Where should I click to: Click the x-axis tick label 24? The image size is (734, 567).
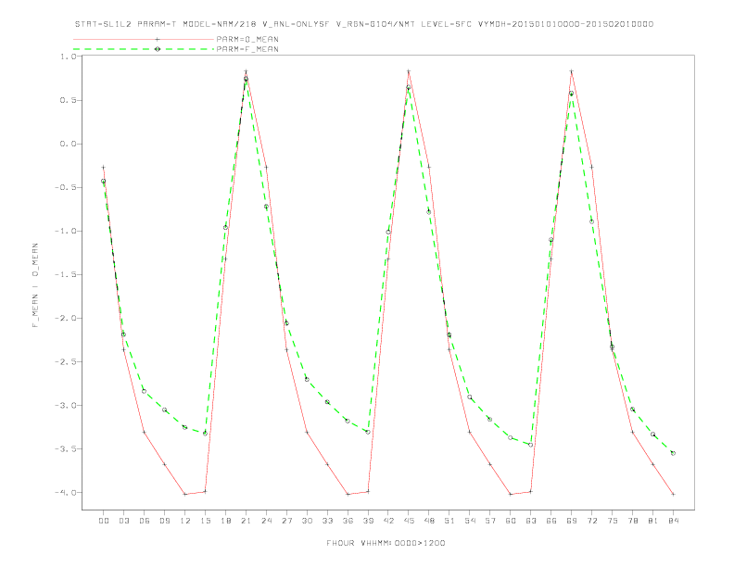(x=266, y=521)
